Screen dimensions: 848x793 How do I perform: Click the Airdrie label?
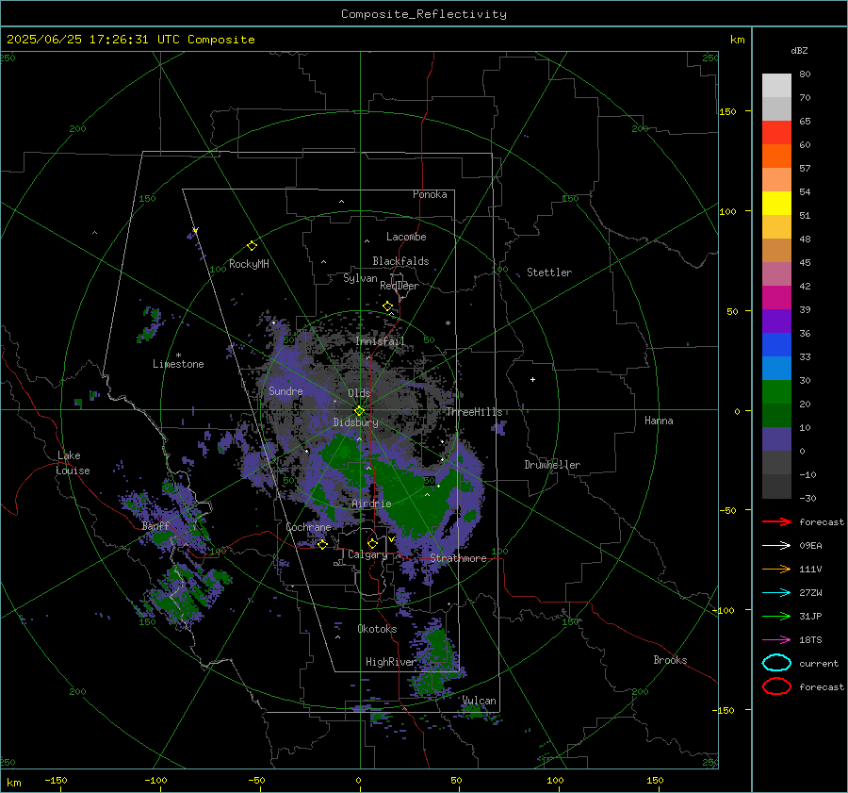click(371, 504)
